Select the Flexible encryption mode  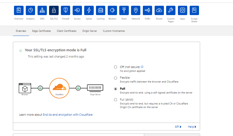tap(115, 78)
